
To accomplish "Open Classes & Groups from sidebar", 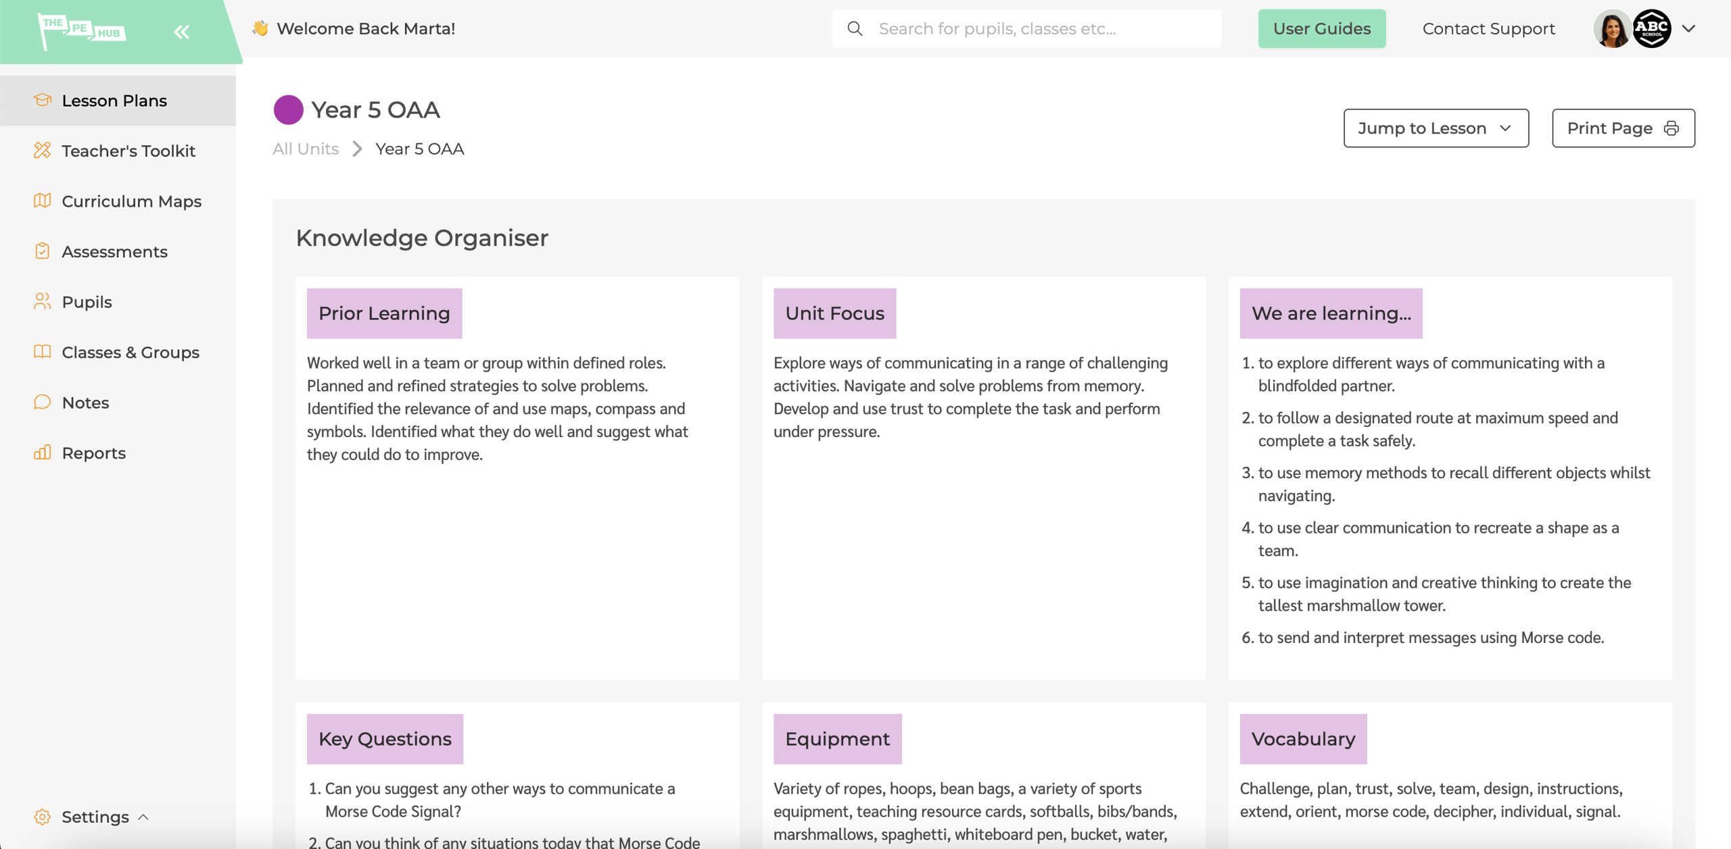I will tap(130, 352).
